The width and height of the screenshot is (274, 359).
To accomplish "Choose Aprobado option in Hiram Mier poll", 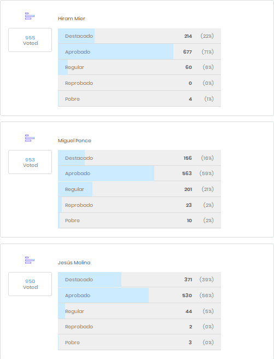I will pos(139,52).
